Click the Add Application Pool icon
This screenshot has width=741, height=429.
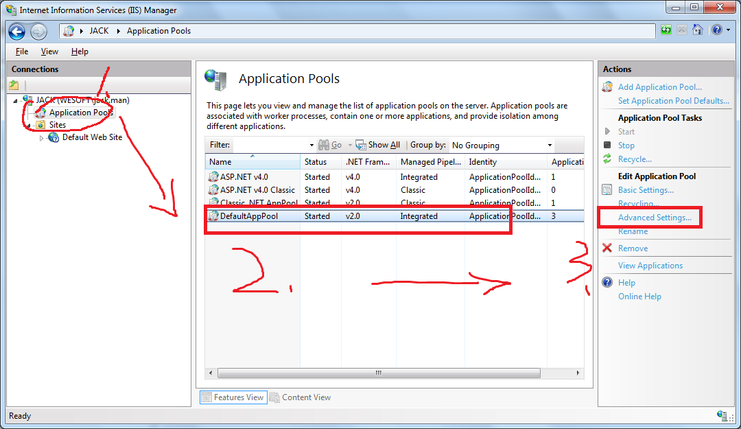(x=607, y=87)
